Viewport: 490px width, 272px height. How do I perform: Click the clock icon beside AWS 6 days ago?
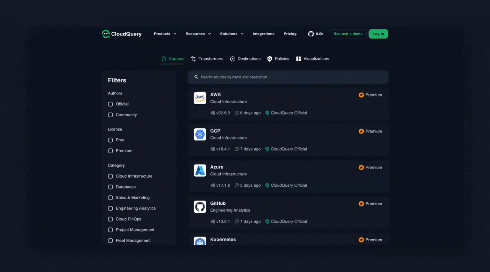(x=237, y=113)
